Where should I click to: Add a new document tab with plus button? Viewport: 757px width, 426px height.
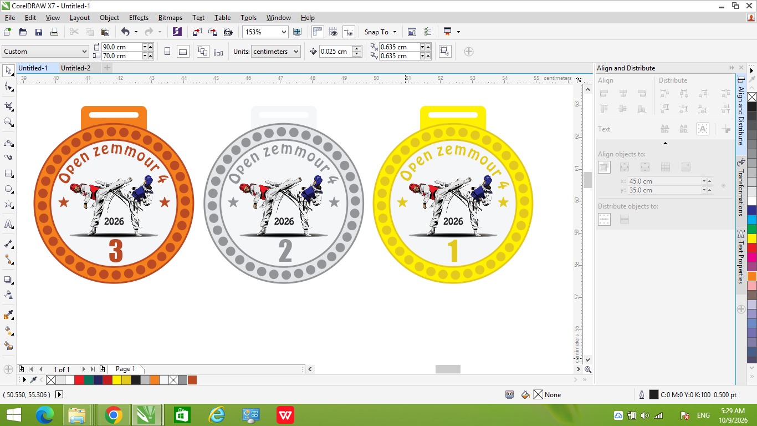[x=107, y=68]
